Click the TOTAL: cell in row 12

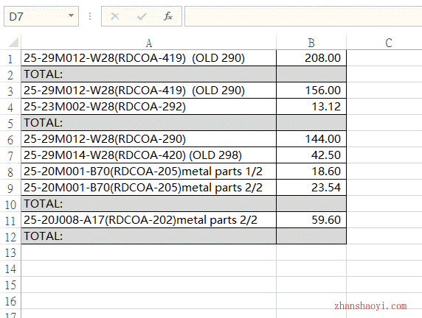pyautogui.click(x=148, y=236)
